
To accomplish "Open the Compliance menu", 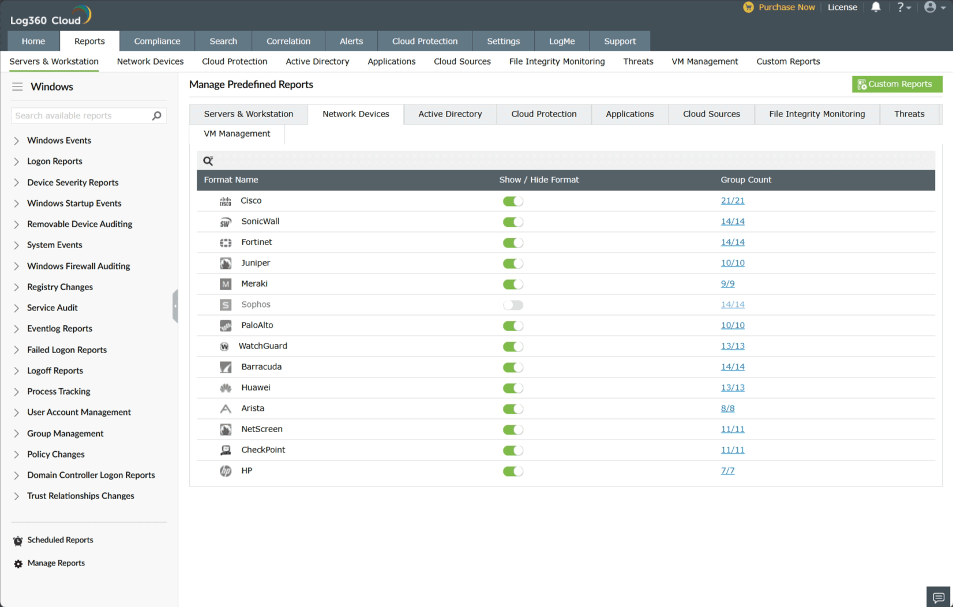I will (157, 41).
